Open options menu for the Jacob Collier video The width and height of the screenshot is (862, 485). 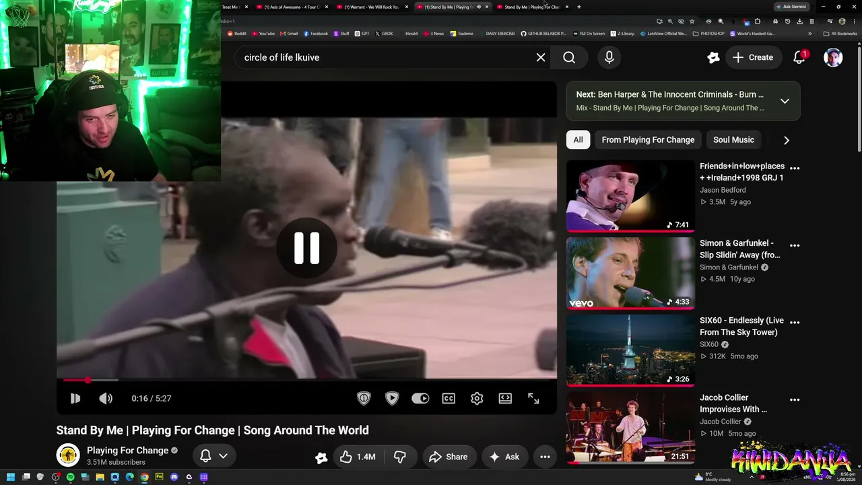tap(795, 399)
